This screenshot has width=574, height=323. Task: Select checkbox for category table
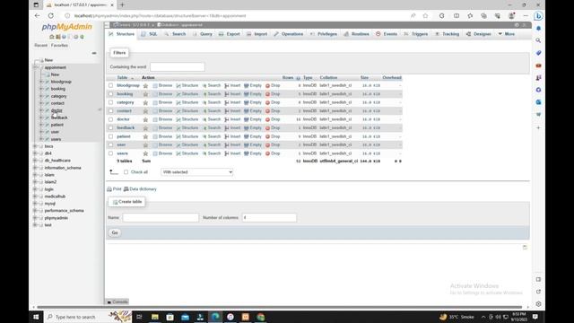111,102
